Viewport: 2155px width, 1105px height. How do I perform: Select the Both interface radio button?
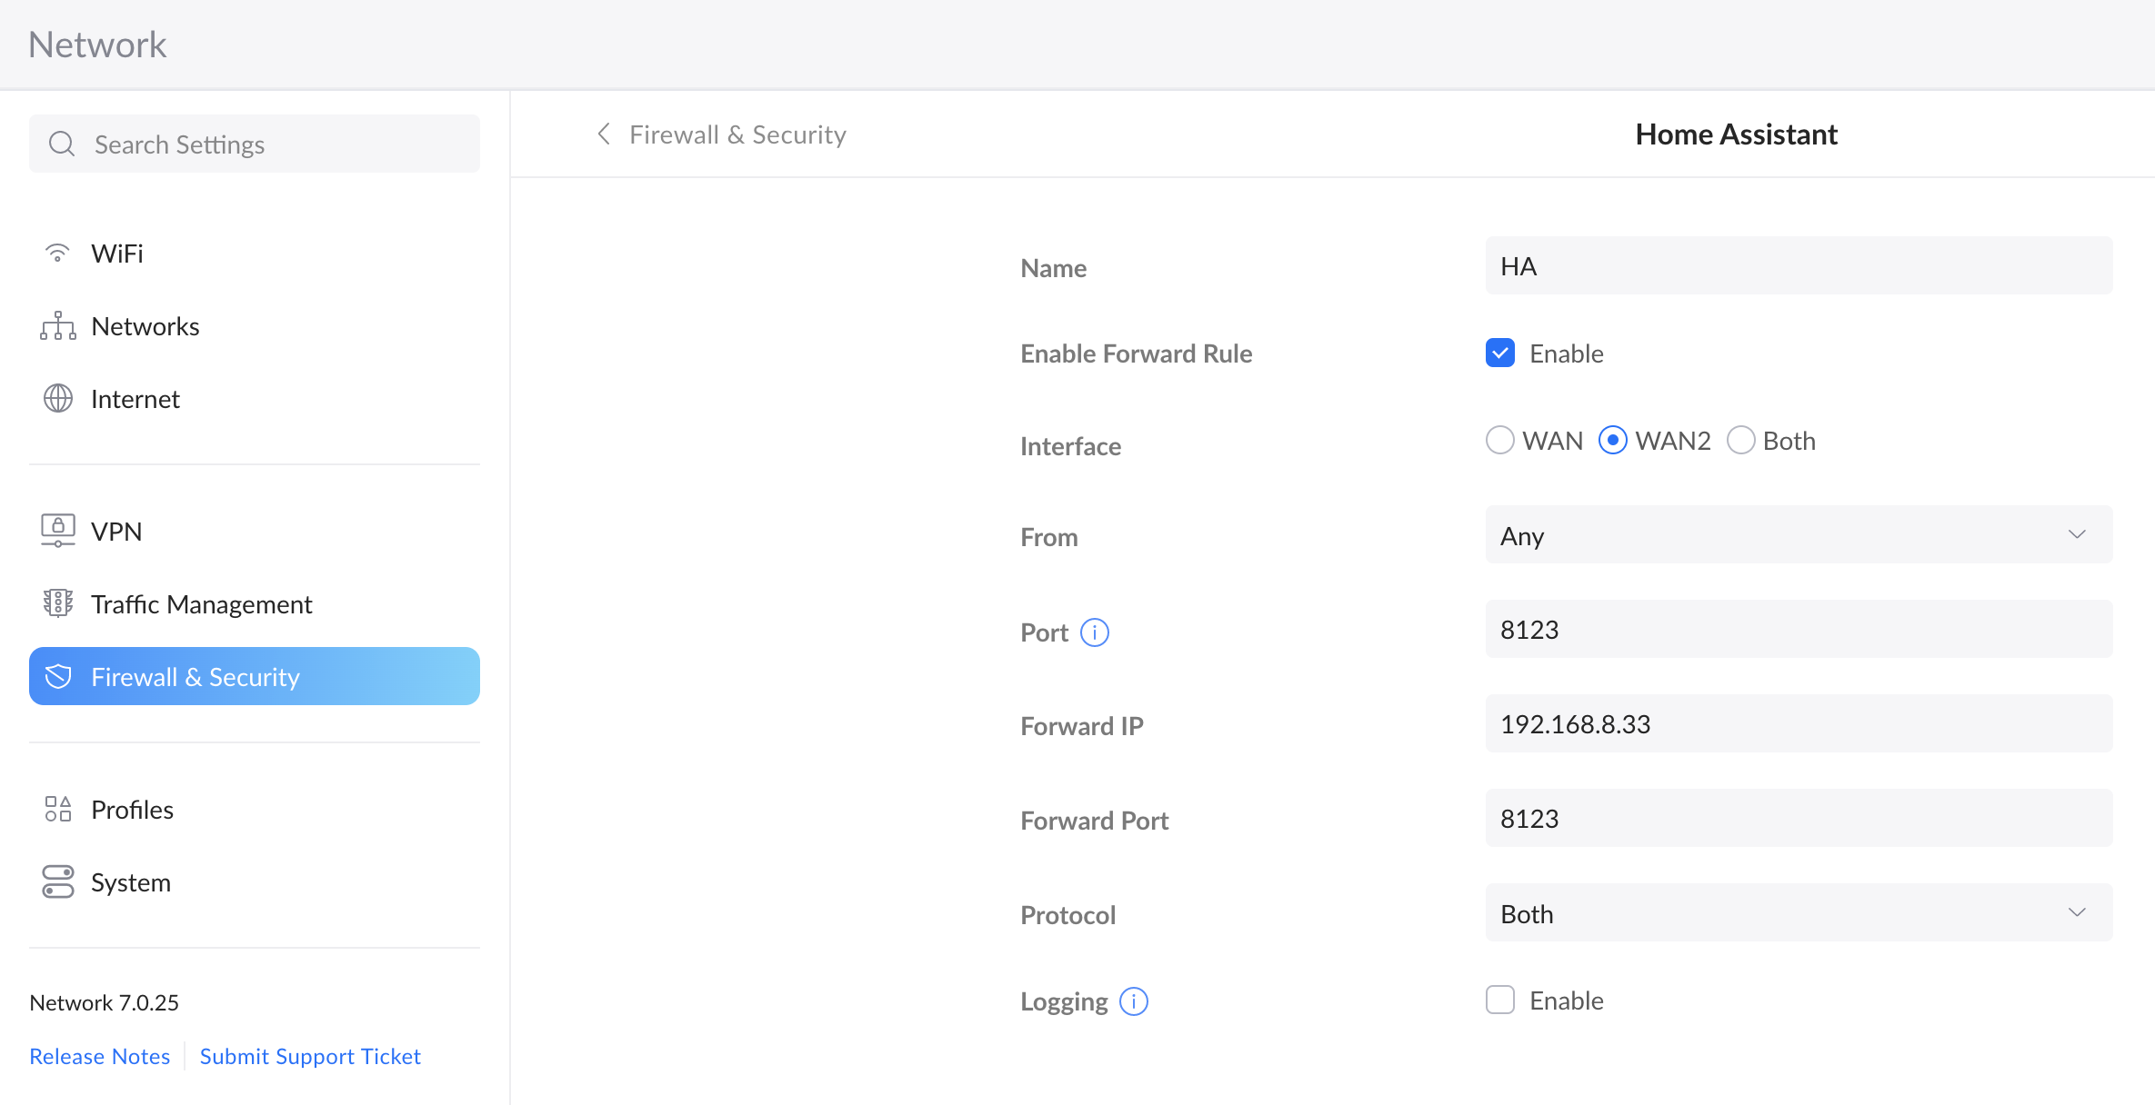pyautogui.click(x=1741, y=441)
